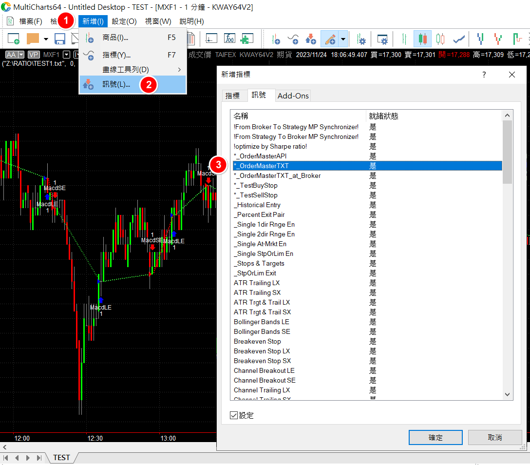Click the insert signal toolbar icon

coord(311,39)
